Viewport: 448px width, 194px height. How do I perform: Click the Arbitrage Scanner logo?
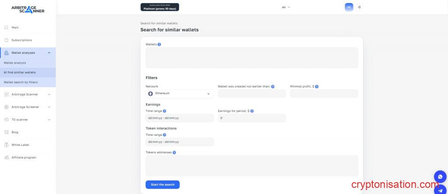(28, 9)
